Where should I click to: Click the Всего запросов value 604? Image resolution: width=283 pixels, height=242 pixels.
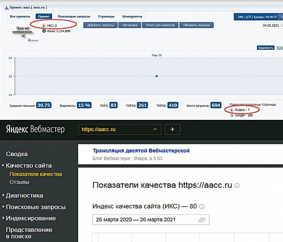216,105
